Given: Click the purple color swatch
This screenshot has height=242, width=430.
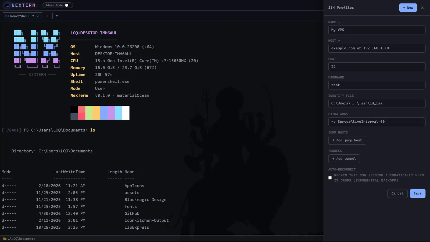Looking at the screenshot, I should pos(111,113).
